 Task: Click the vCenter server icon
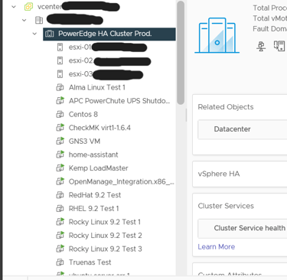tap(28, 7)
